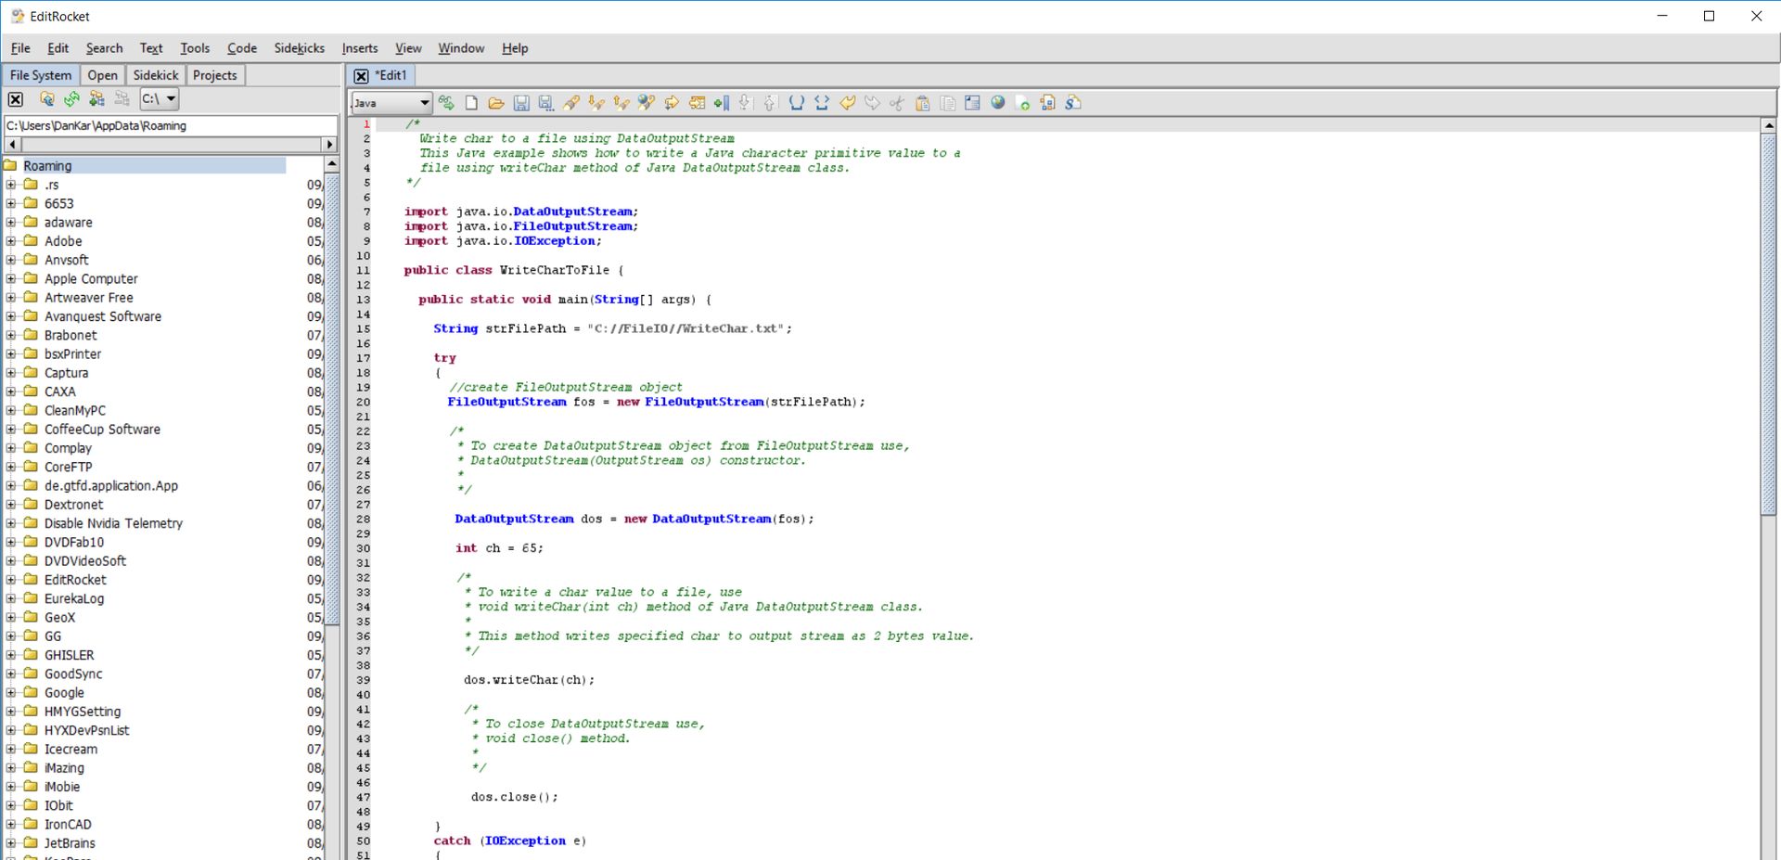Viewport: 1781px width, 860px height.
Task: Click the file tree scrollbar up arrow
Action: 332,164
